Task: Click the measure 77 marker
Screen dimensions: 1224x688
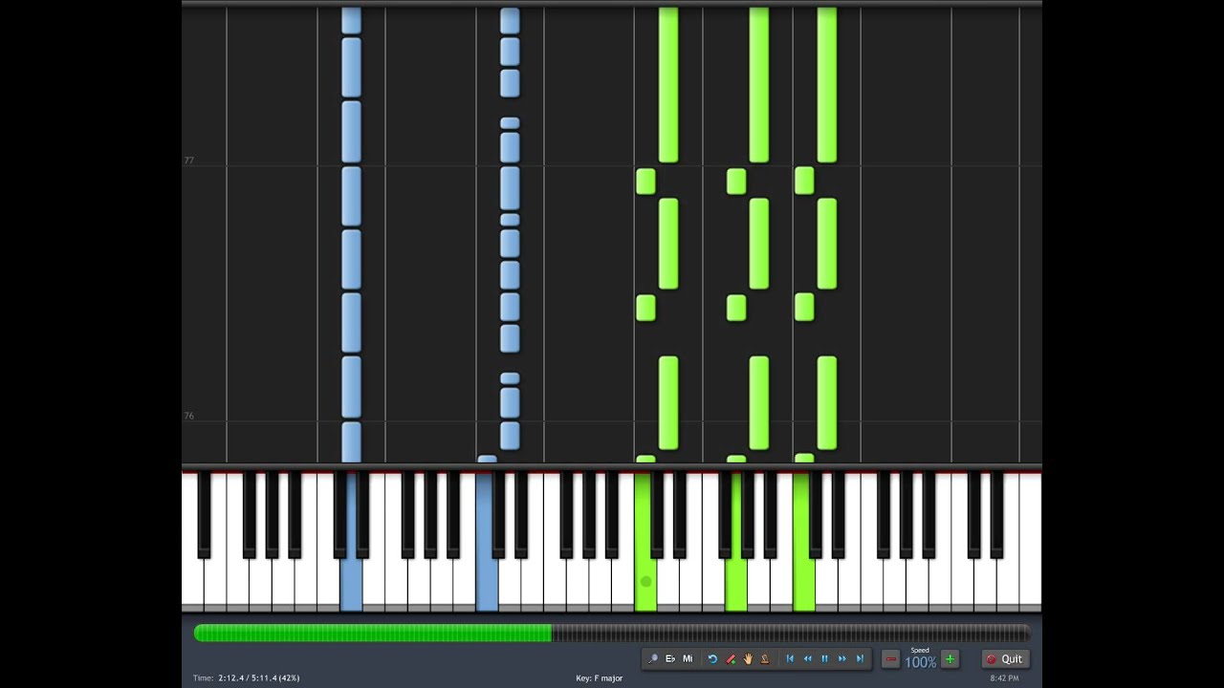Action: point(189,161)
